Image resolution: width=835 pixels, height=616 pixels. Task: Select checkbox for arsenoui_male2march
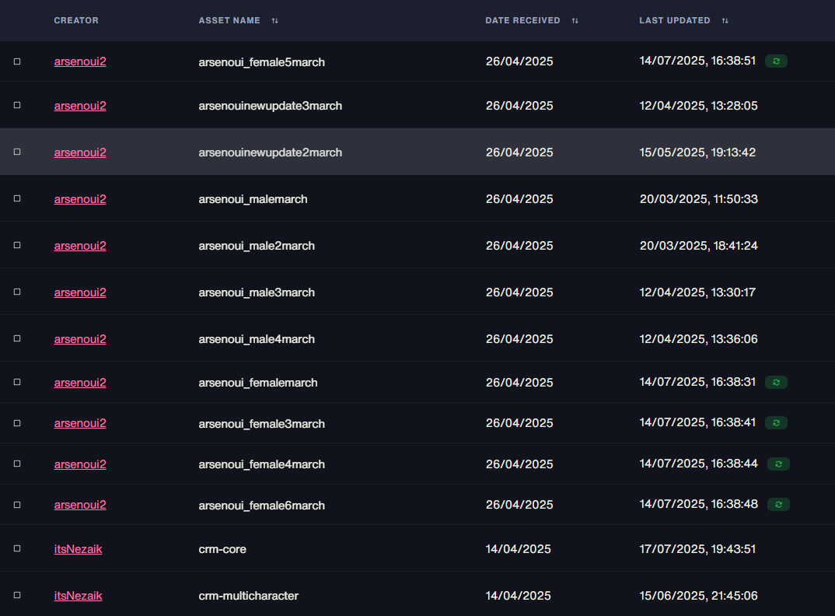17,245
